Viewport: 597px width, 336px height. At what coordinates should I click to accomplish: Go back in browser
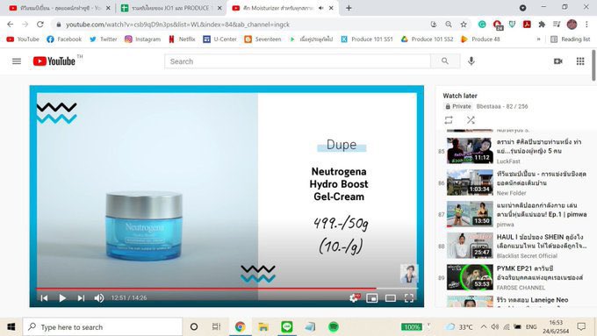11,25
